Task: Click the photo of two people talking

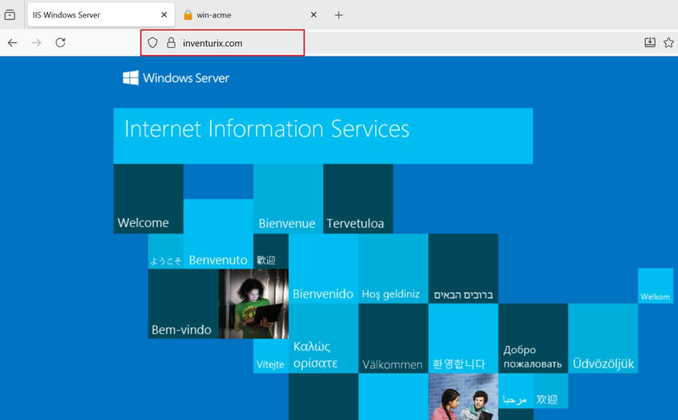Action: click(463, 397)
